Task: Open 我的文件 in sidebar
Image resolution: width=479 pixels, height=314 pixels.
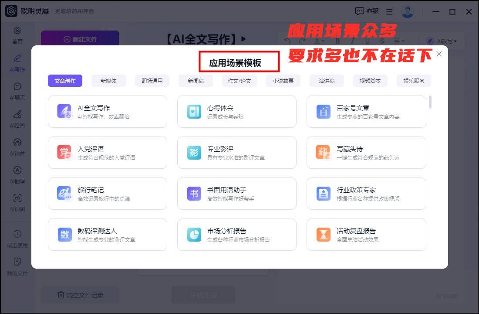Action: tap(17, 266)
